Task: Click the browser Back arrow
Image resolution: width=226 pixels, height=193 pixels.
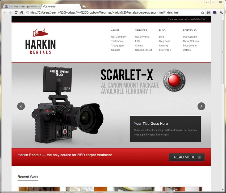Action: pyautogui.click(x=5, y=12)
